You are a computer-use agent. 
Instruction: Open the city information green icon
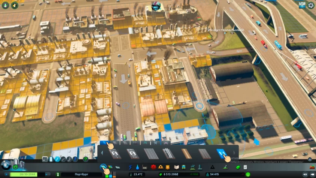(58, 174)
